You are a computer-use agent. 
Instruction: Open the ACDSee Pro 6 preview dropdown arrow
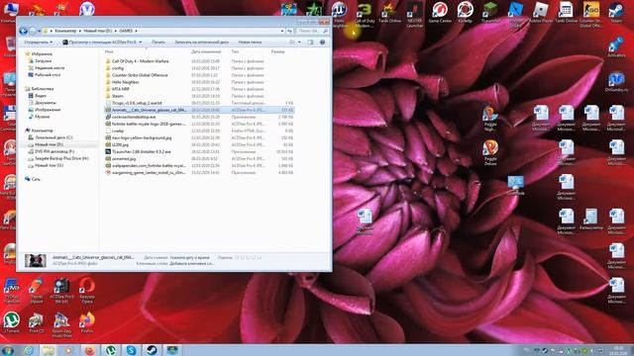pyautogui.click(x=141, y=42)
